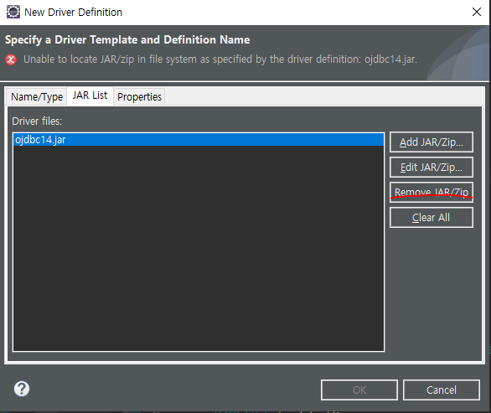Open the Properties tab
491x413 pixels.
click(x=139, y=96)
